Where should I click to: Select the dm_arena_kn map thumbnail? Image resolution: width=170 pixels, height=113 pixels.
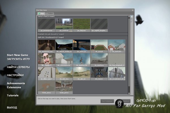82,46
